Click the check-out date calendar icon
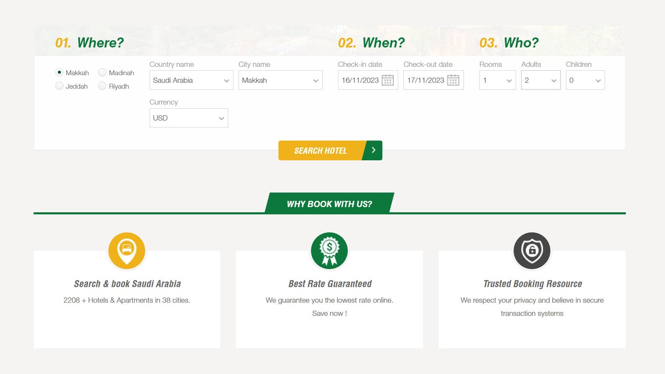 point(453,80)
